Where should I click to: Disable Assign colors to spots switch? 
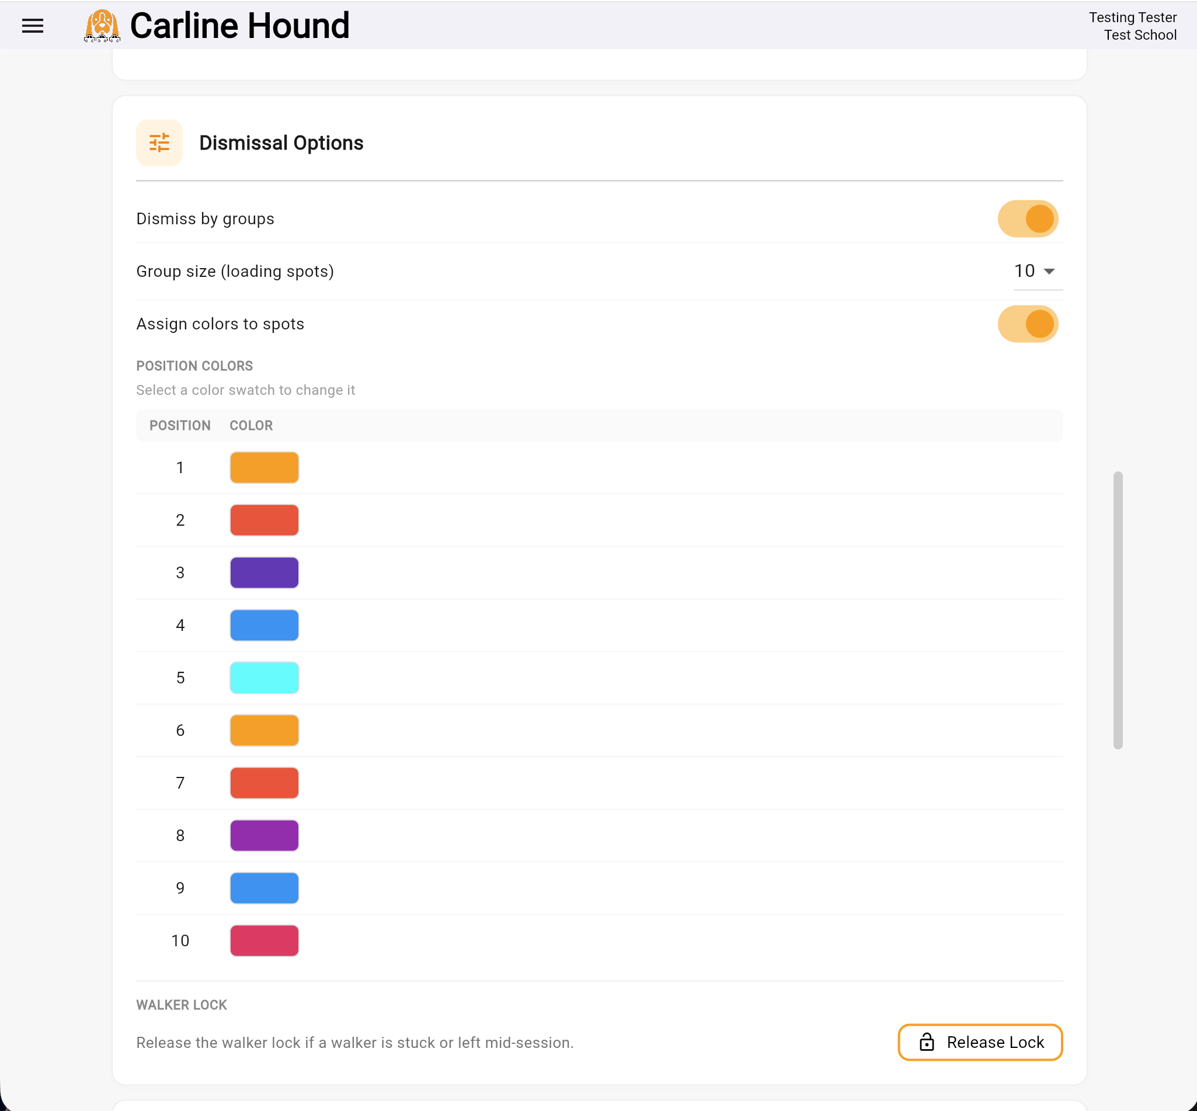point(1028,324)
